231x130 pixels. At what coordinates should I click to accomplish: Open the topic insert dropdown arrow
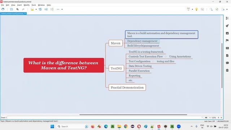click(x=36, y=9)
